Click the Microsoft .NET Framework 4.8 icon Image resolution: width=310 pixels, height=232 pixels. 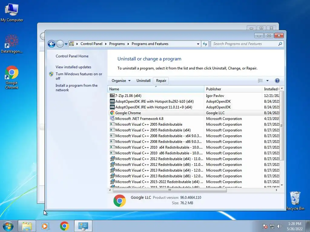click(x=112, y=118)
